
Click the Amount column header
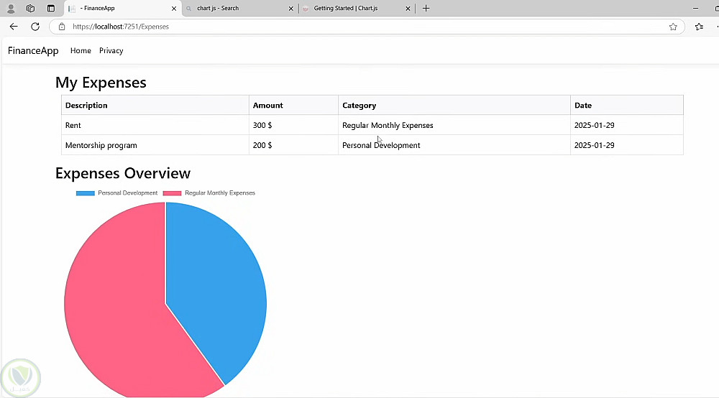[293, 106]
